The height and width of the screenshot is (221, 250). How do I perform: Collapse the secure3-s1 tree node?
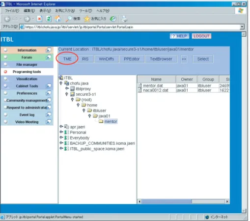[67, 94]
